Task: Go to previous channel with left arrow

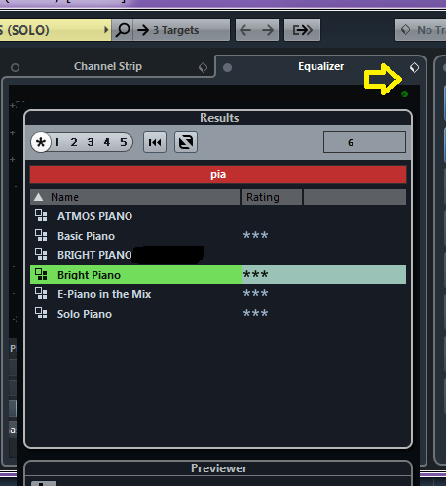Action: (x=245, y=30)
